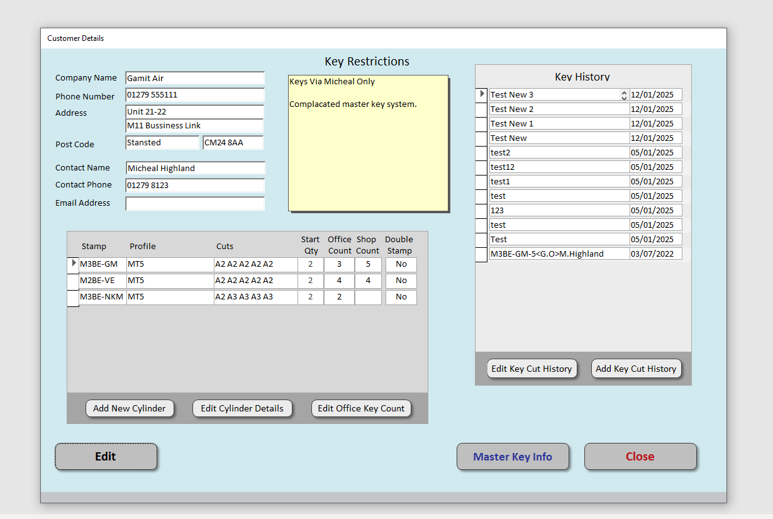Image resolution: width=773 pixels, height=519 pixels.
Task: Click the Company Name field Gamit Air
Action: pyautogui.click(x=195, y=78)
